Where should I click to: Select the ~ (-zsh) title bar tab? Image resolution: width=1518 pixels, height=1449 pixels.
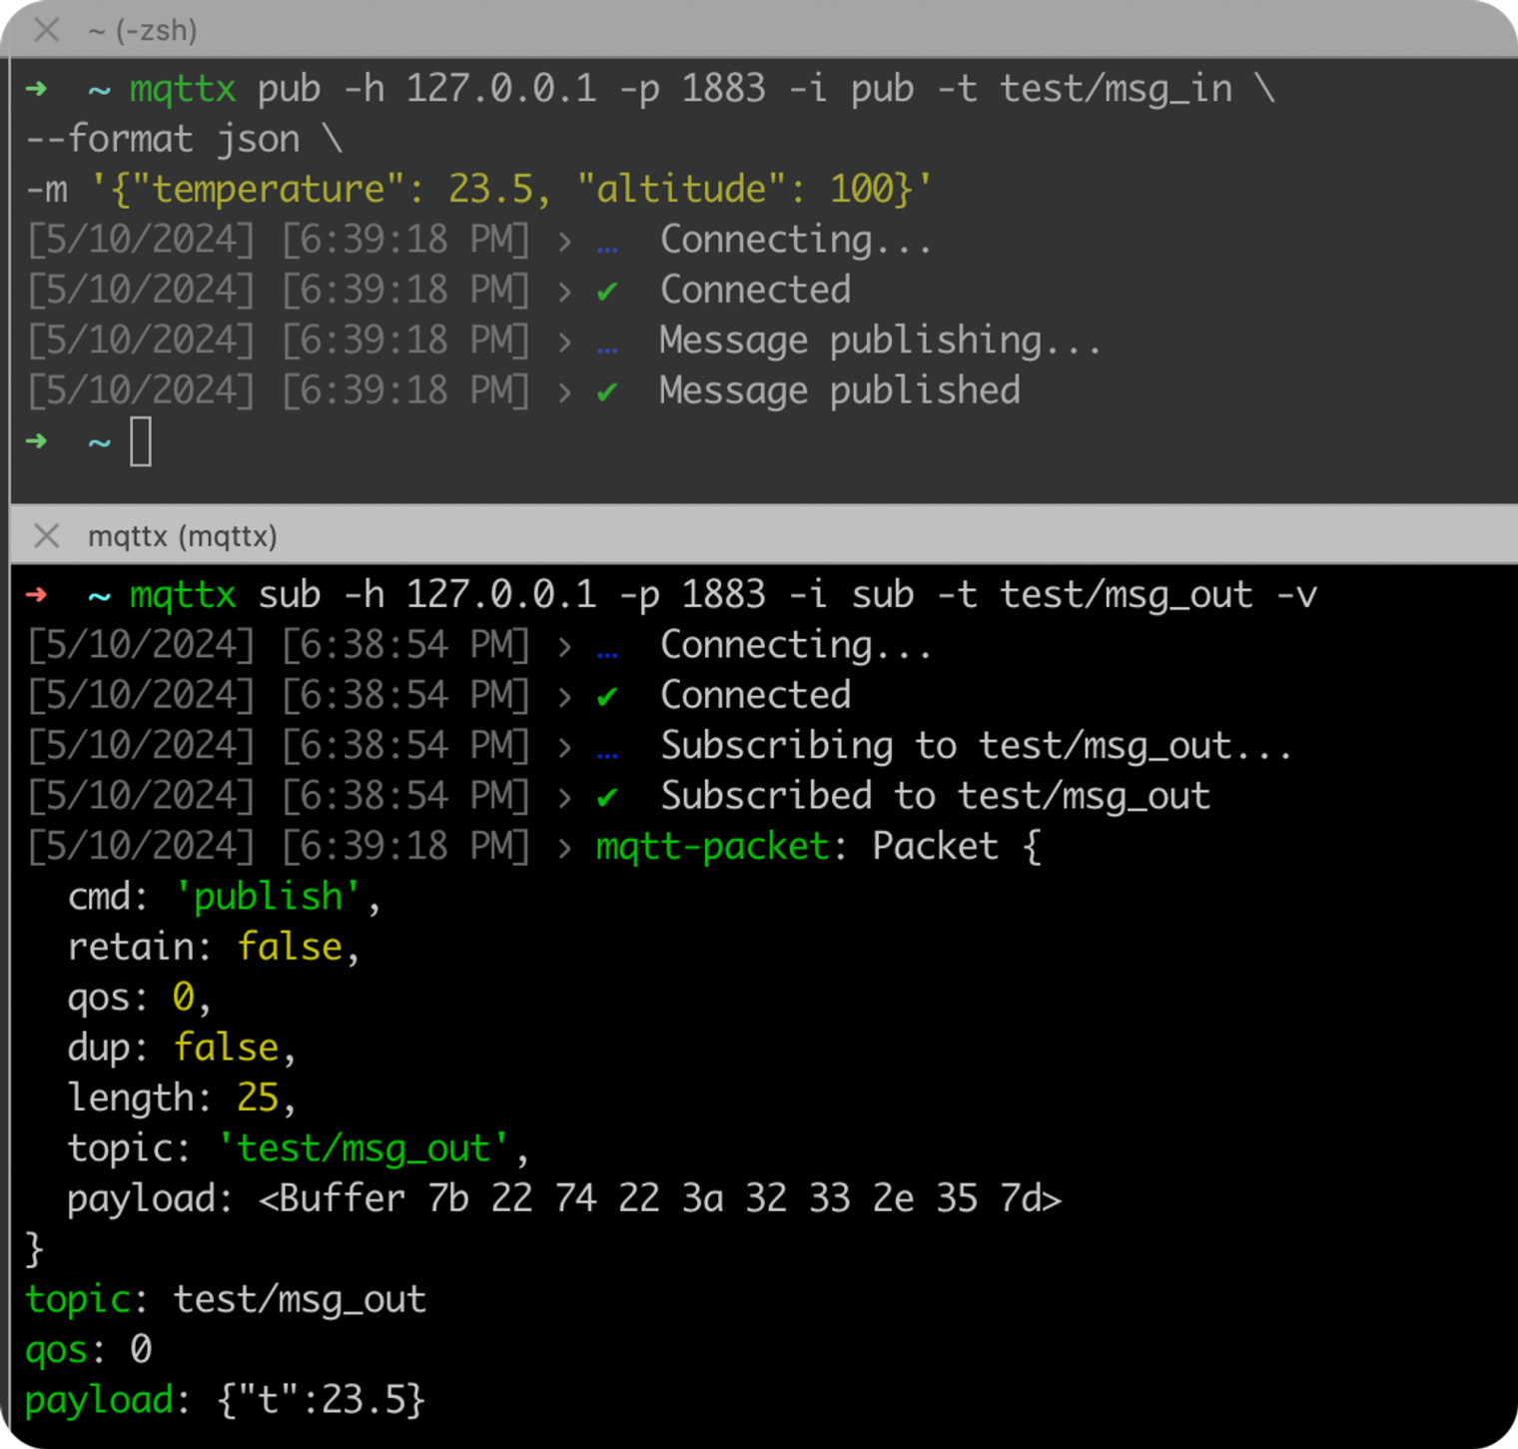pos(138,31)
